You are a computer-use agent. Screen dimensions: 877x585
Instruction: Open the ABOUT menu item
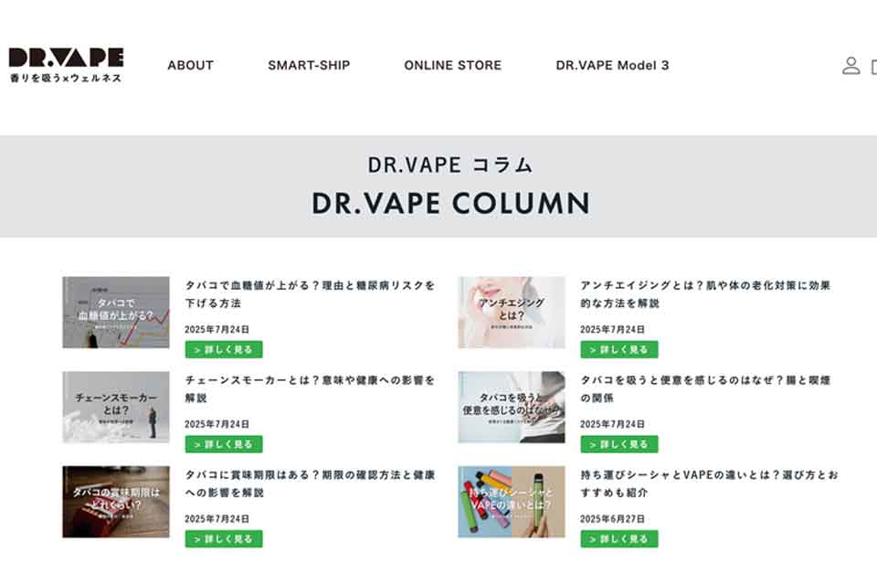point(190,66)
